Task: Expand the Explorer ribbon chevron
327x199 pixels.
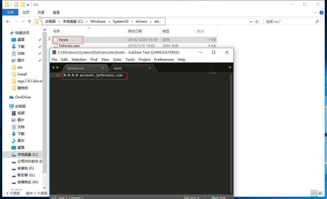Action: coord(315,13)
